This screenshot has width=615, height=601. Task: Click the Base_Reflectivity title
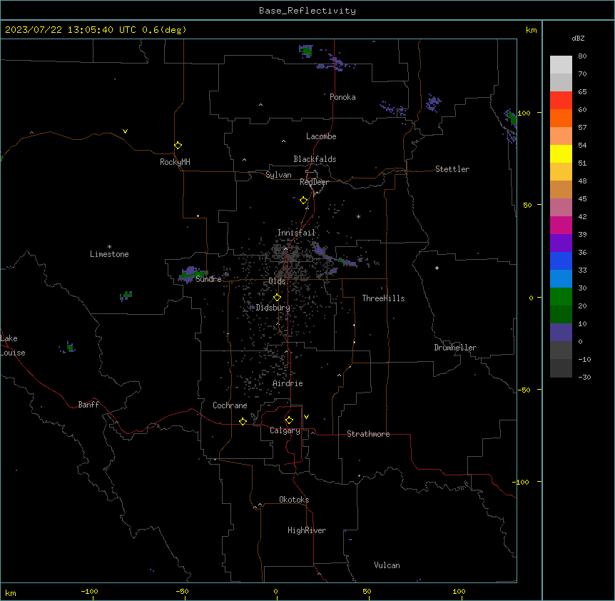[x=307, y=11]
